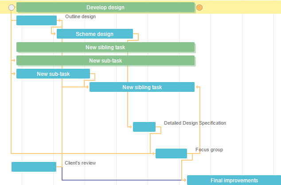This screenshot has width=281, height=185.
Task: Select the Focus group task bar
Action: point(171,154)
